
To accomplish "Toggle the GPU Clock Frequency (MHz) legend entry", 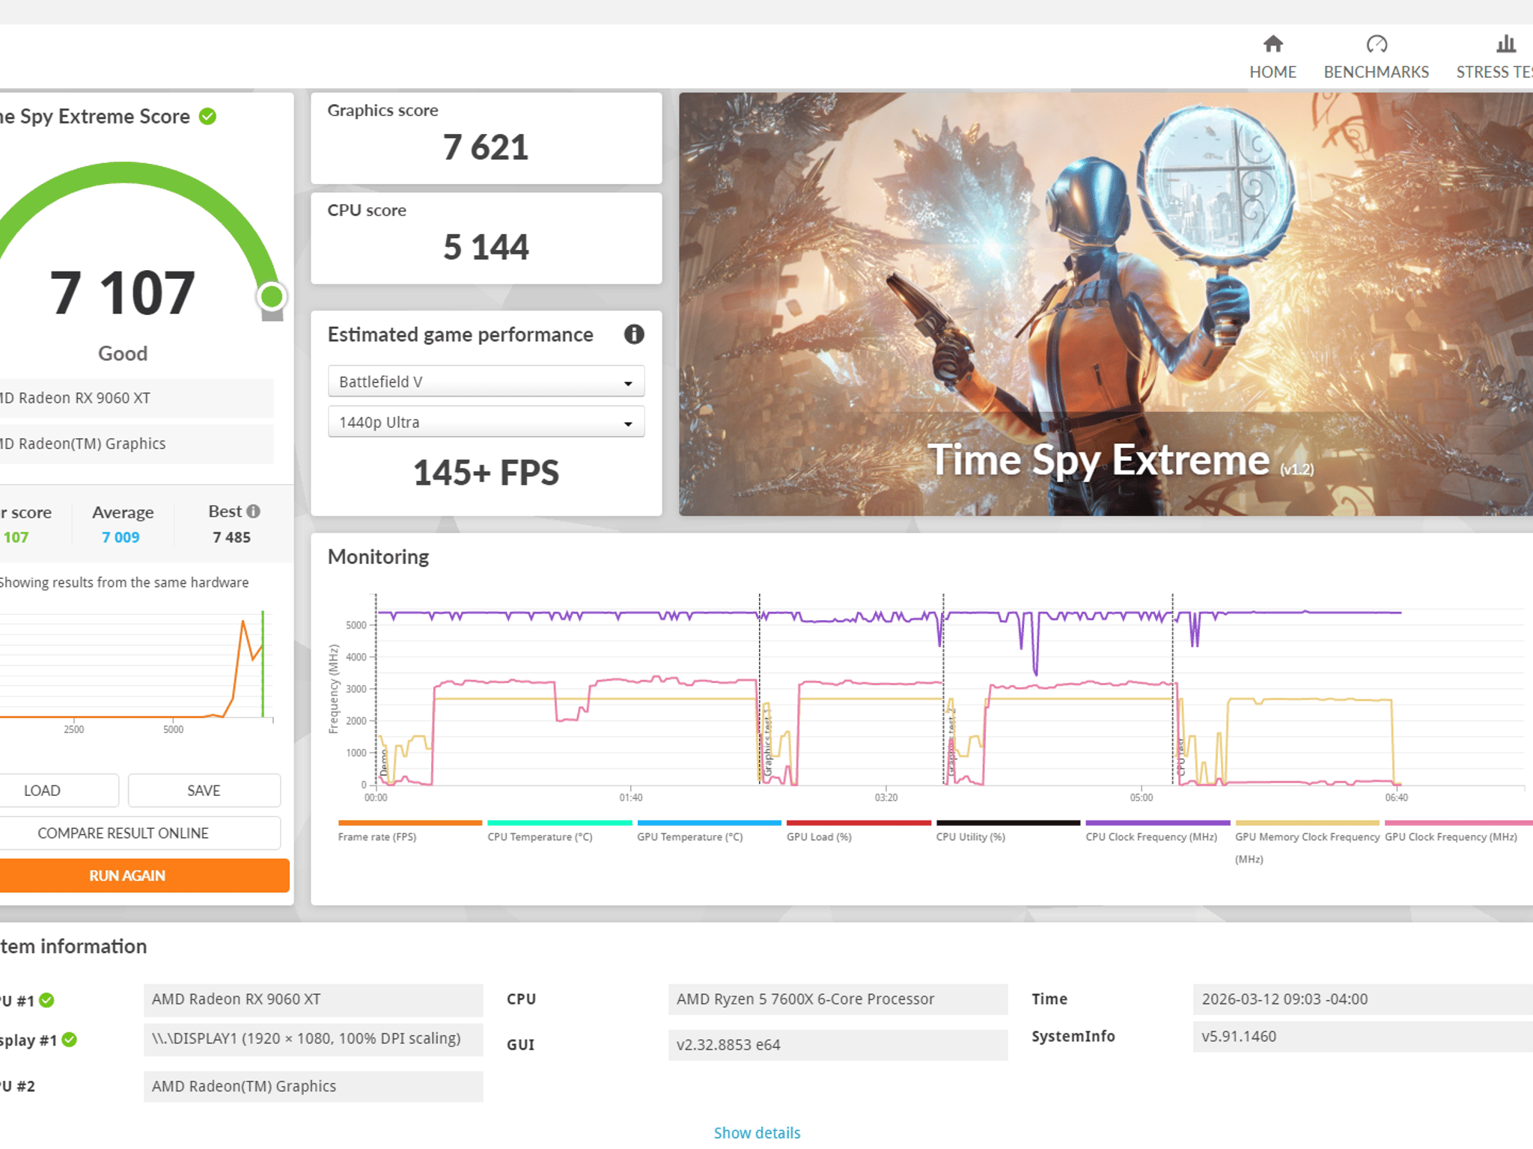I will 1457,832.
